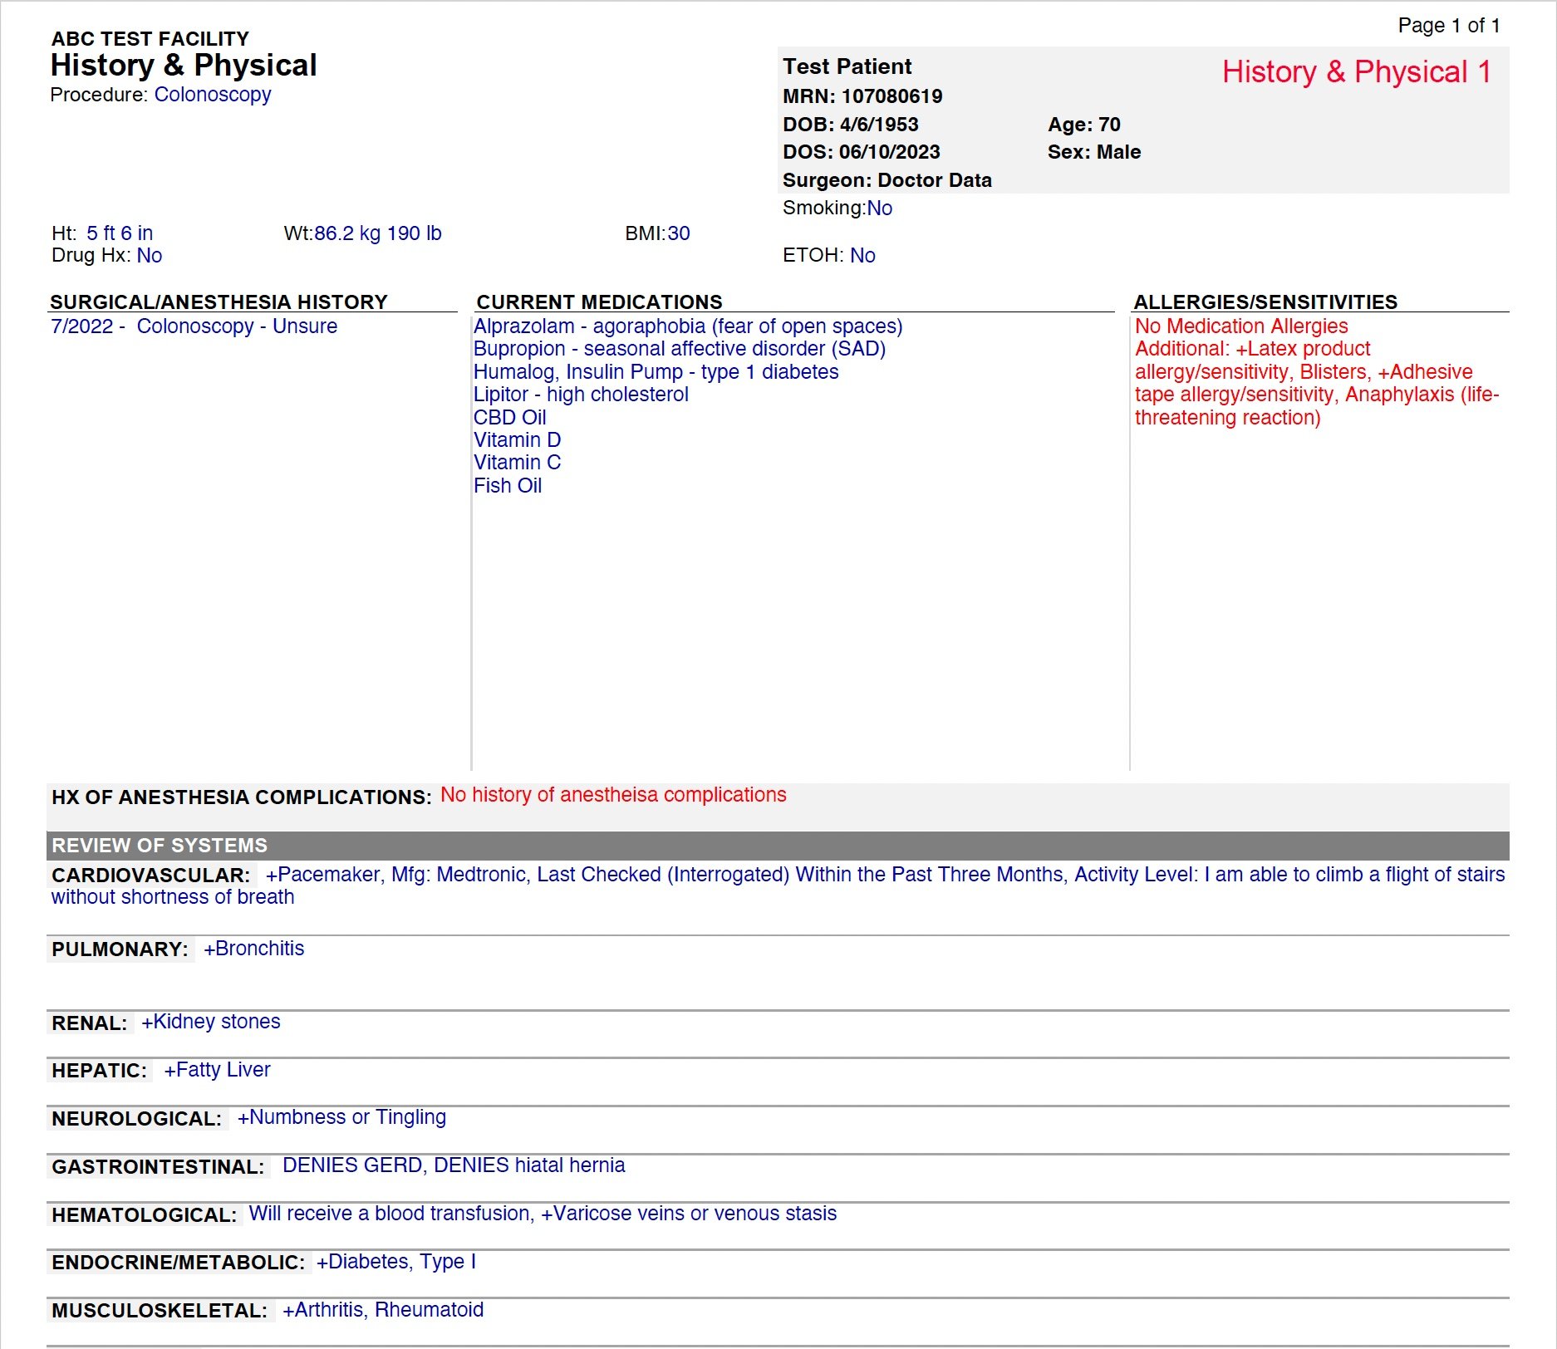Click the 'CARDIOVASCULAR:' label

click(x=151, y=876)
